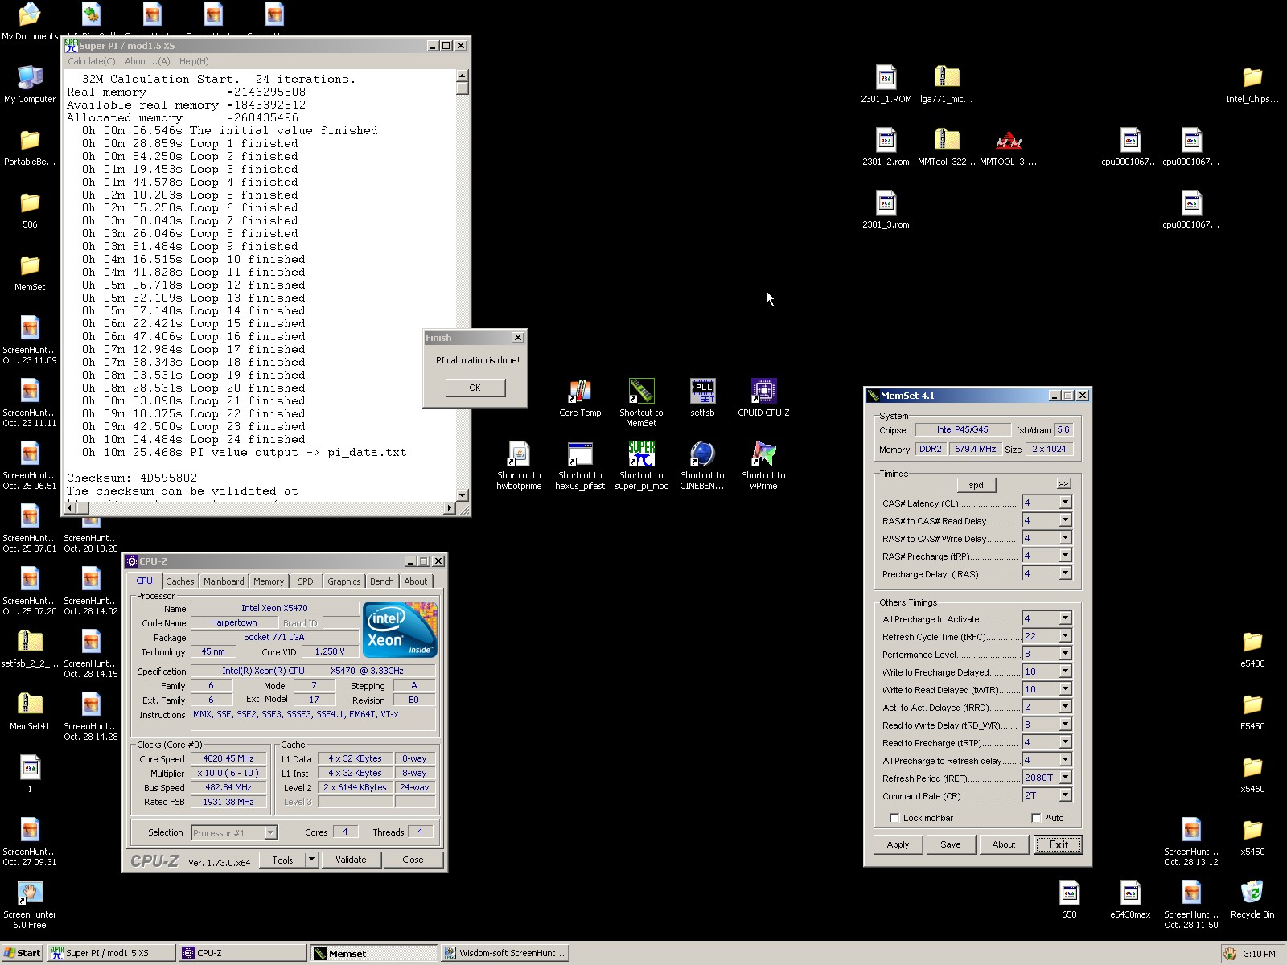This screenshot has width=1287, height=965.
Task: Click the Super PI vertical scrollbar
Action: 463,285
